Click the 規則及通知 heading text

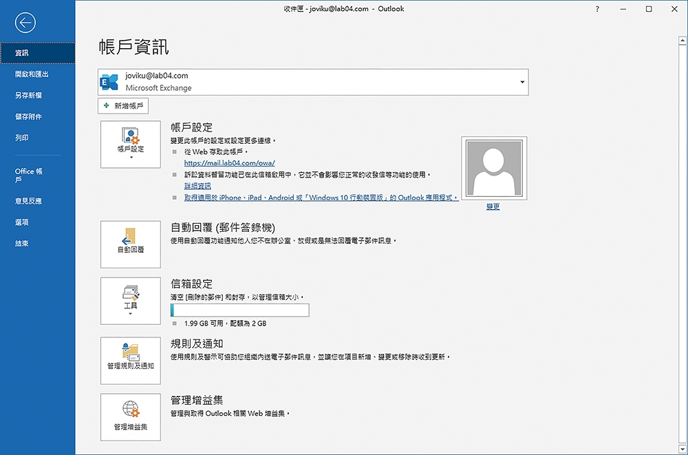[197, 344]
